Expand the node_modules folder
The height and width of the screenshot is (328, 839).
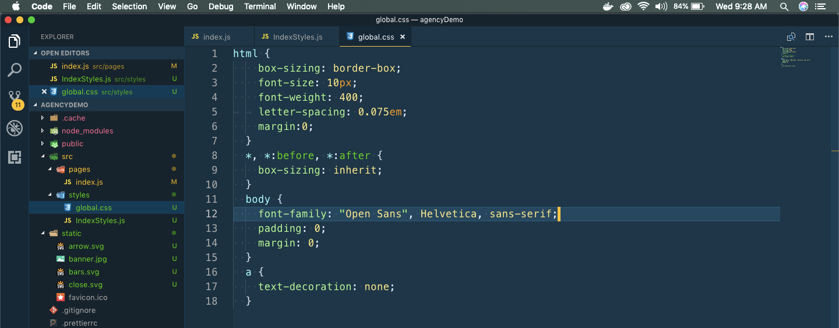(x=87, y=131)
